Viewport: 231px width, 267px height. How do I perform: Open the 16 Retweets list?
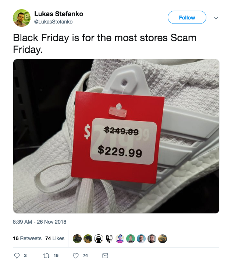click(27, 238)
